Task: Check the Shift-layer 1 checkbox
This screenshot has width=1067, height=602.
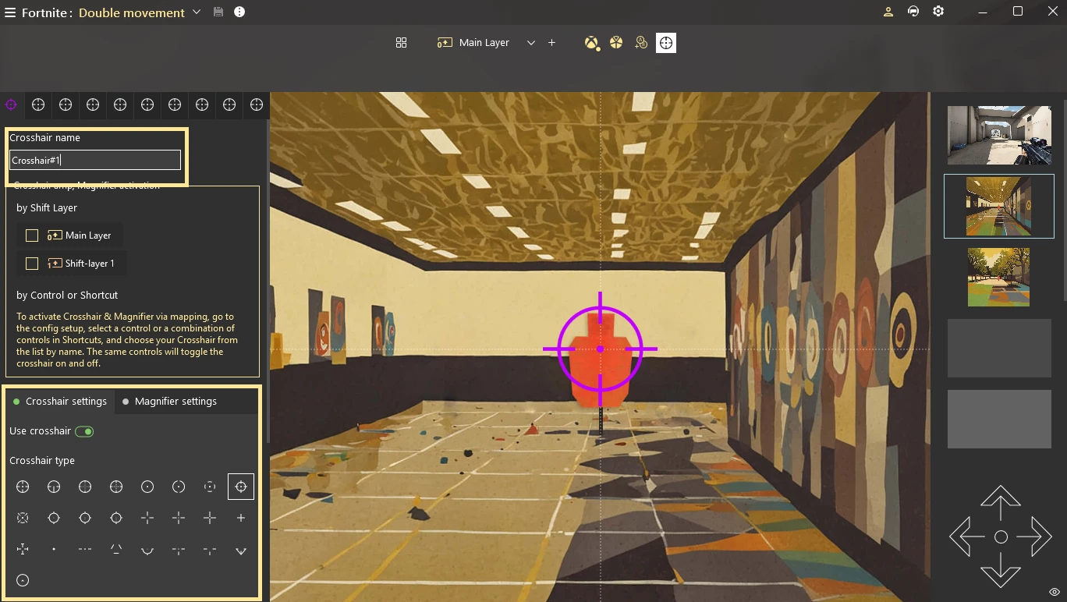Action: pyautogui.click(x=32, y=264)
